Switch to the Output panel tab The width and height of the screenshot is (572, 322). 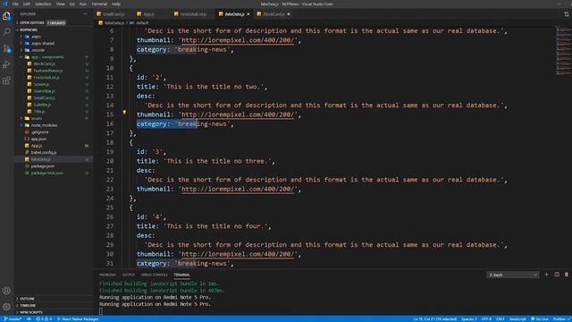coord(129,275)
